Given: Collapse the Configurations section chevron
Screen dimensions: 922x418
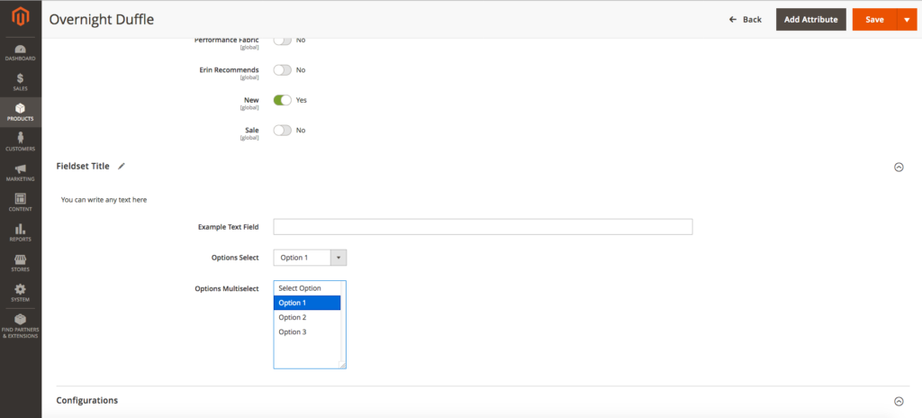Looking at the screenshot, I should tap(899, 402).
